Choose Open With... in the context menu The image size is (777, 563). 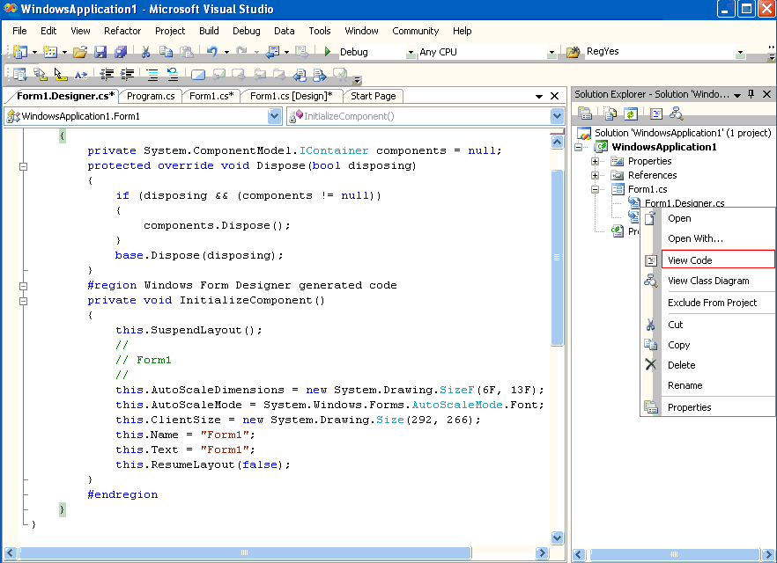pos(718,238)
